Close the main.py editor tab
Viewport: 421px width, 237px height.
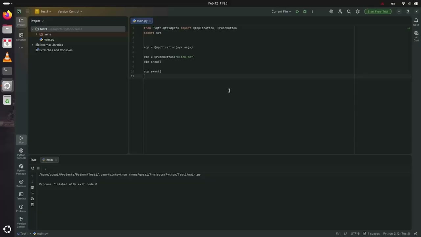150,21
